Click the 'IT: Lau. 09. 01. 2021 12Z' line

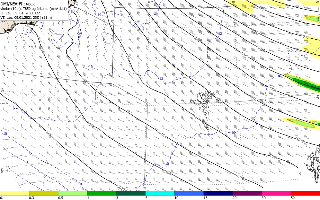(x=20, y=13)
